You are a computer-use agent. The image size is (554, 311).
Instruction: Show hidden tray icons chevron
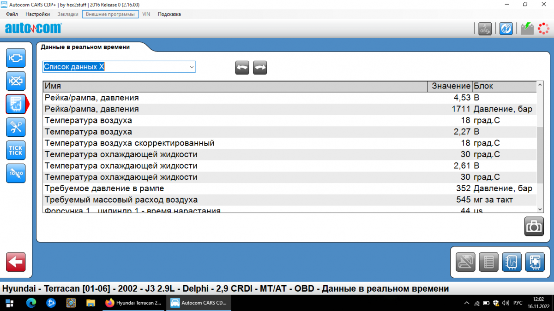tap(466, 303)
